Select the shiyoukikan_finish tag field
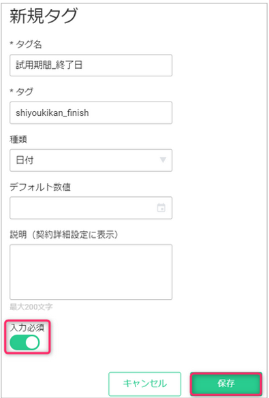This screenshot has height=398, width=269. point(91,112)
